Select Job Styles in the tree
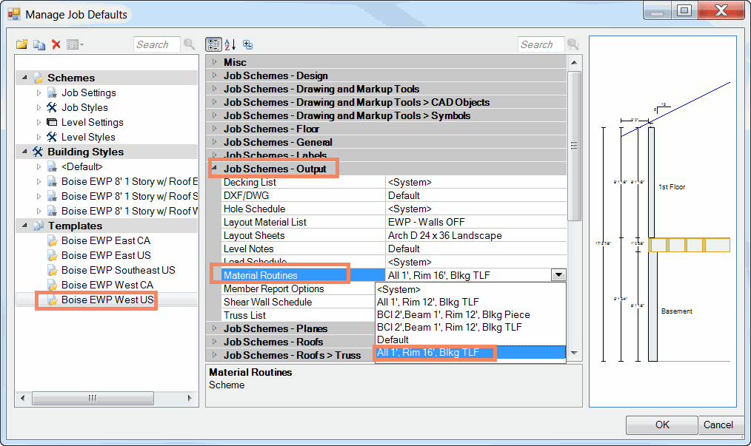The width and height of the screenshot is (751, 446). coord(84,108)
